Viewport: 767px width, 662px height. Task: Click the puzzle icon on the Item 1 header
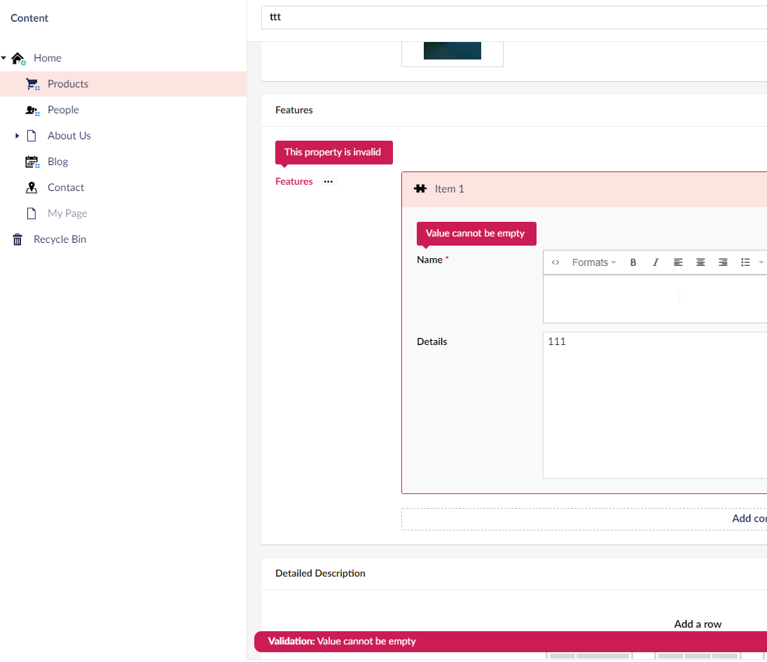[x=420, y=188]
